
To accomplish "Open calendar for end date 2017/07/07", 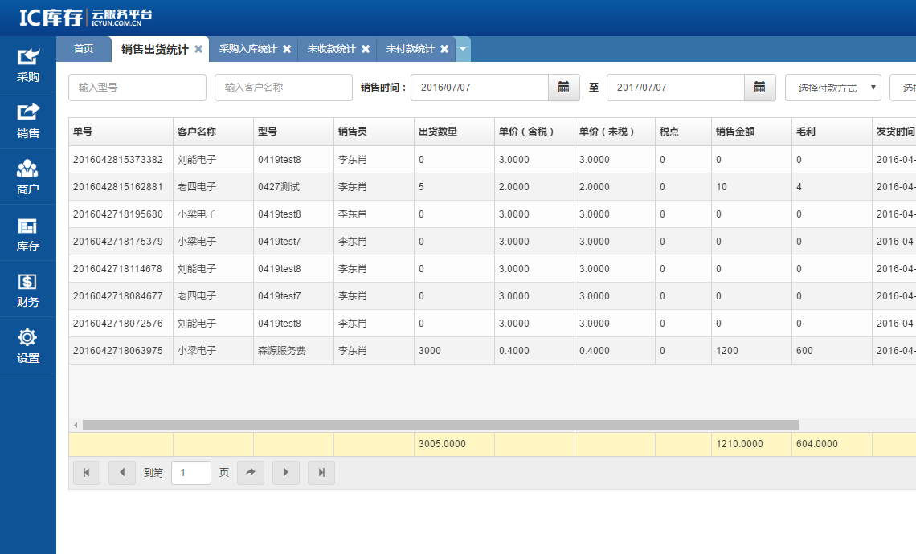I will [x=759, y=88].
